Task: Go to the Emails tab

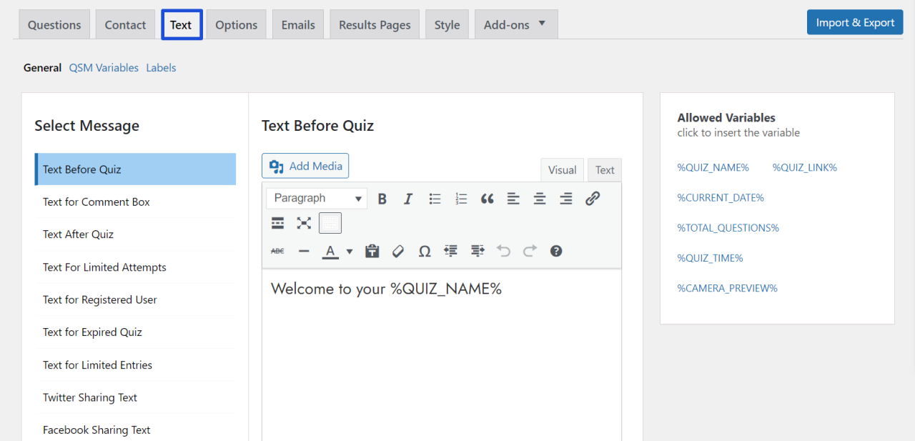Action: click(x=298, y=24)
